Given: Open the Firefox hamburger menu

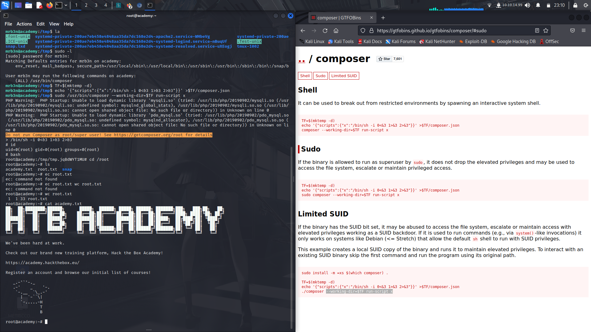Looking at the screenshot, I should coord(584,30).
